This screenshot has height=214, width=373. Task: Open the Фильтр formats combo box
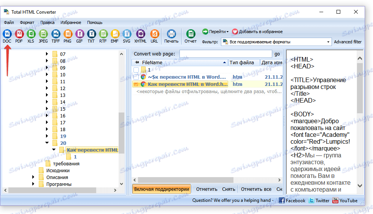click(276, 42)
